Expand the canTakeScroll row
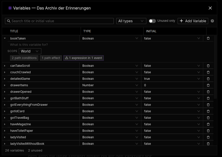 click(x=5, y=66)
